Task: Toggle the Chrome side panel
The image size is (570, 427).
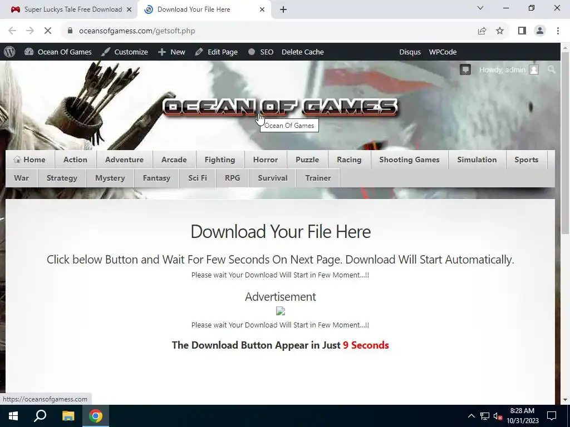Action: 522,31
